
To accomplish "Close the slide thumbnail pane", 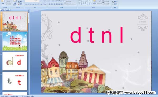I will (28, 10).
